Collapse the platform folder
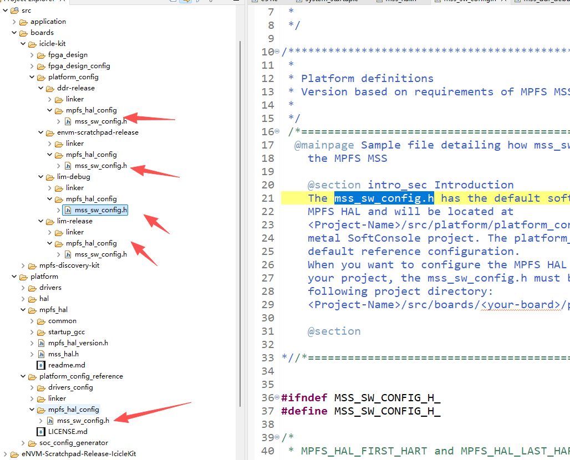570x460 pixels. click(14, 277)
